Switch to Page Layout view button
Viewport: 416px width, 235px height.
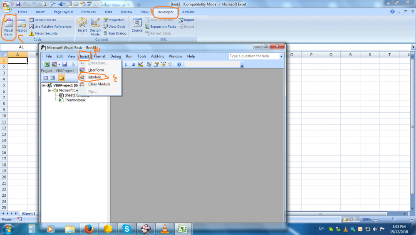[x=351, y=219]
